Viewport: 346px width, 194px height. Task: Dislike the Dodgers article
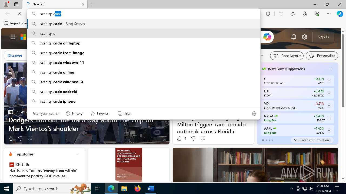20,138
